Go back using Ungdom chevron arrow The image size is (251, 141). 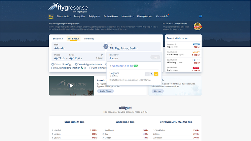pyautogui.click(x=110, y=66)
